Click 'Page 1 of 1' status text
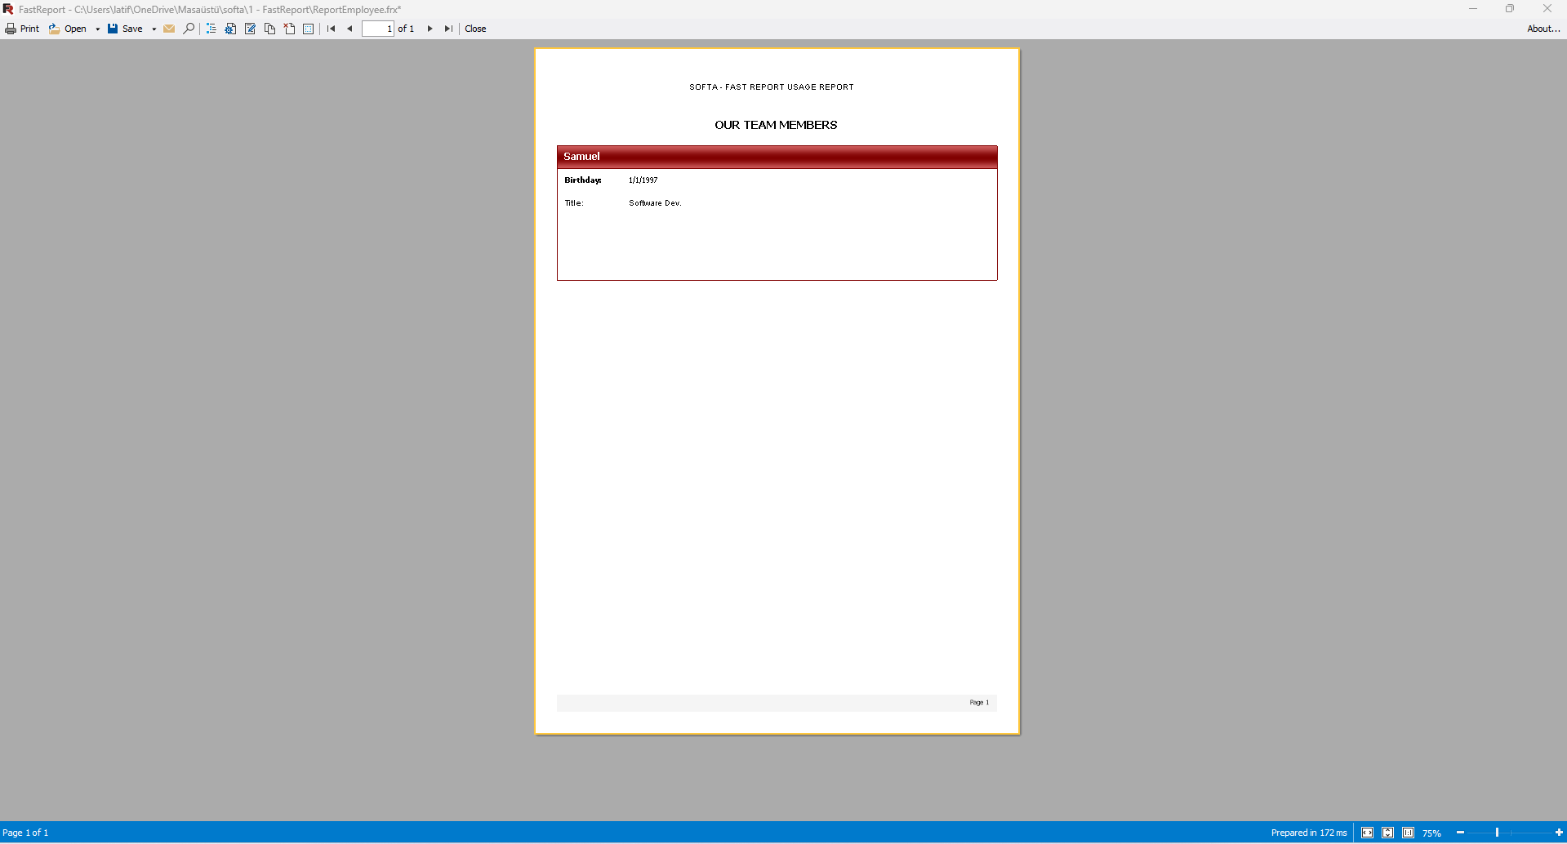Screen dimensions: 1567x844 coord(25,833)
